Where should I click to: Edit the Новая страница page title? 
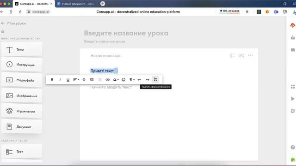pos(105,56)
